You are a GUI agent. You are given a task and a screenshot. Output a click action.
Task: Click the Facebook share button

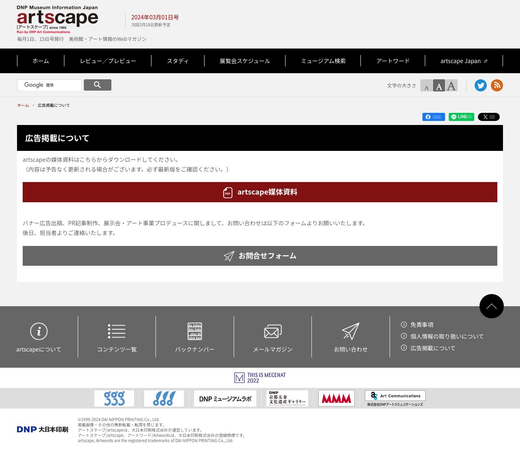tap(434, 117)
